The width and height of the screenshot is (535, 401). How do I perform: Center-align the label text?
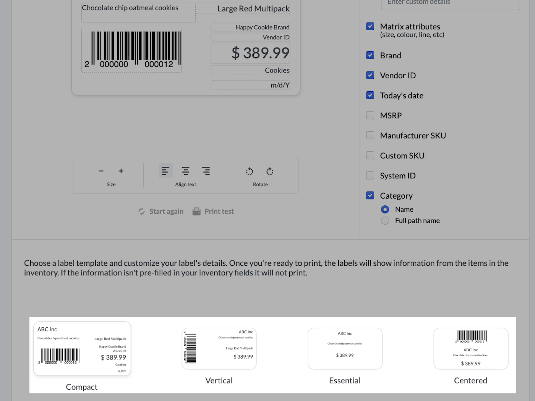(186, 171)
